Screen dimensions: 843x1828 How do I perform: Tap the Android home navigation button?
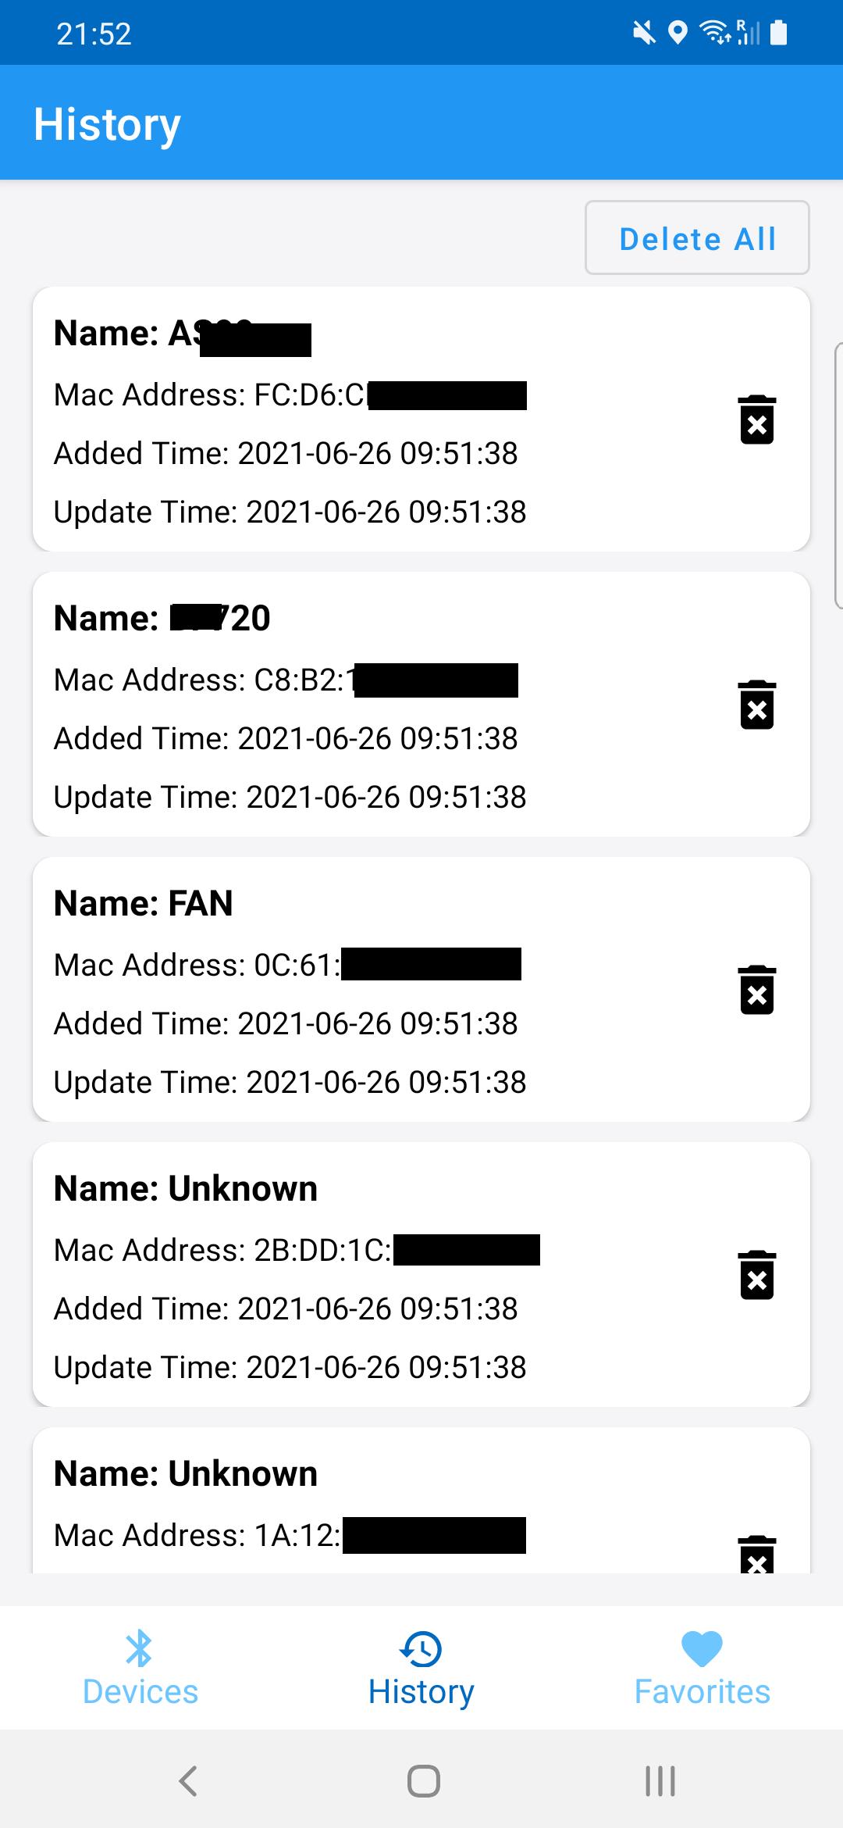[x=424, y=1781]
